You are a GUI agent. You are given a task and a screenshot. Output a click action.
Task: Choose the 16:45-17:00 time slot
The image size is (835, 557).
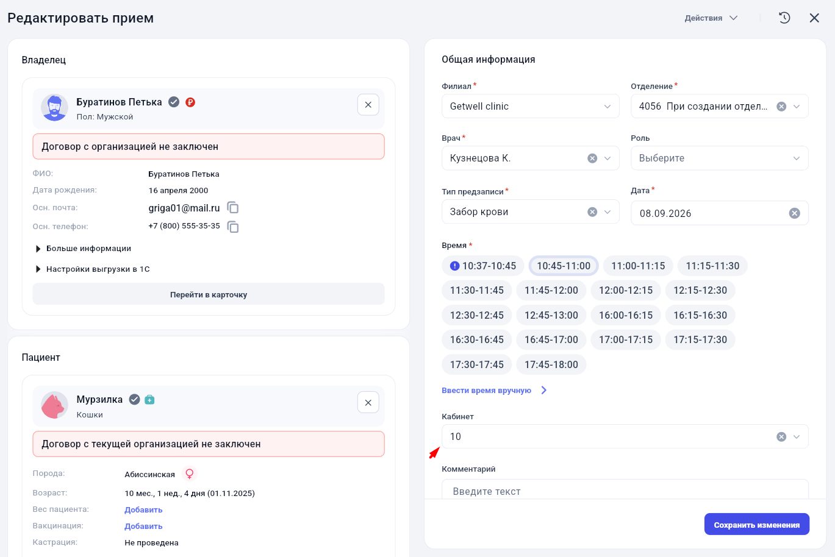551,339
